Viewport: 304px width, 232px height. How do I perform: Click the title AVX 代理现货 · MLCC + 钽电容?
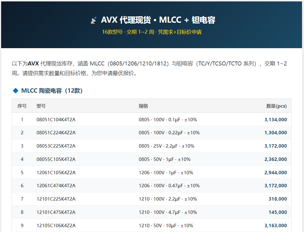pos(158,20)
